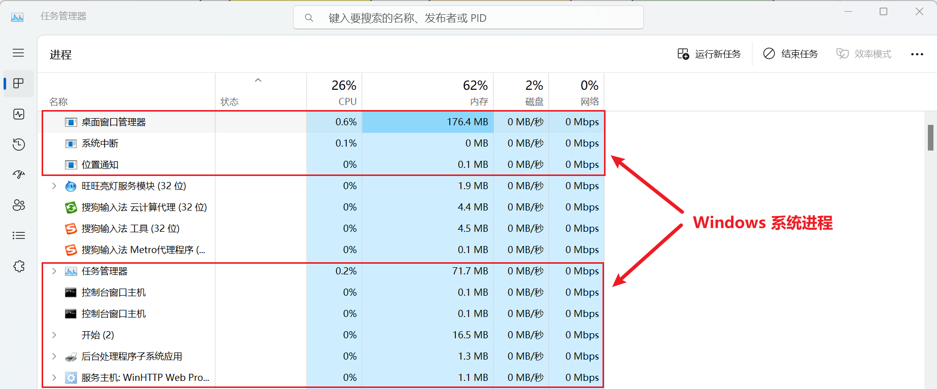Minimize the Task Manager window
The width and height of the screenshot is (937, 389).
[848, 12]
